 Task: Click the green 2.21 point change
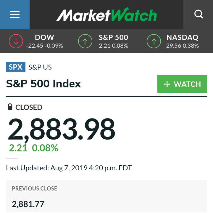click(x=18, y=148)
